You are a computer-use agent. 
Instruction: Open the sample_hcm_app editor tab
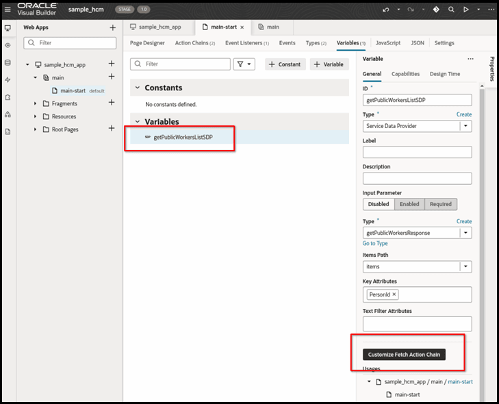point(156,27)
